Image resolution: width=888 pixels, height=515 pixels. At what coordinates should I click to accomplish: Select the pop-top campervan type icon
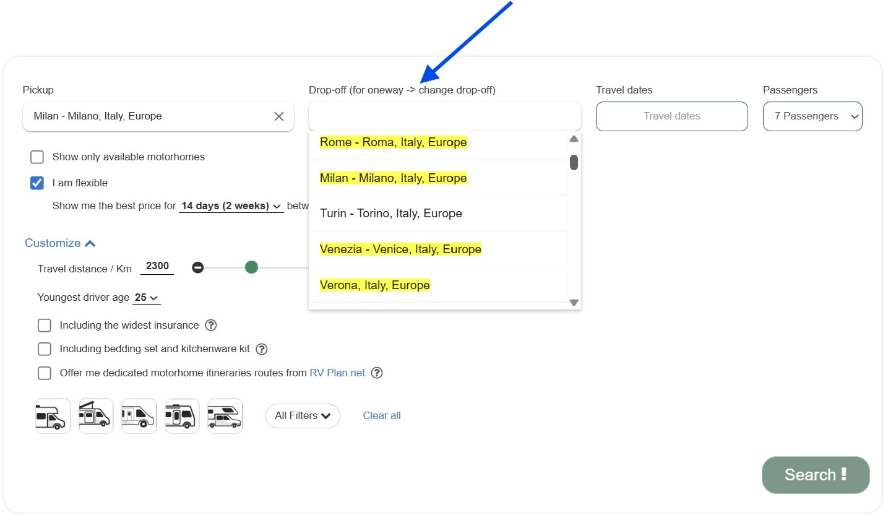point(96,416)
